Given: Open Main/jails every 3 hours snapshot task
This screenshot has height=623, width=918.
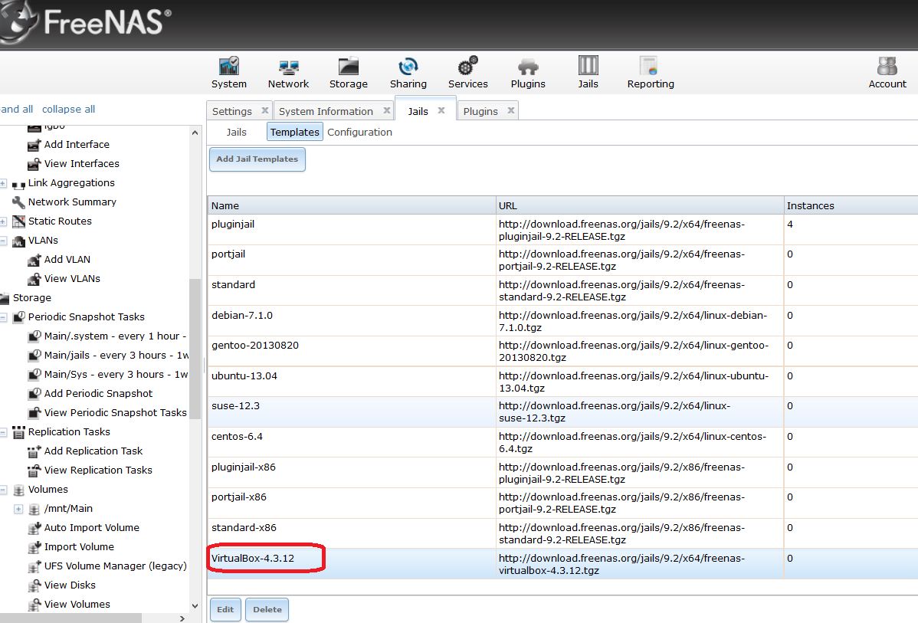Looking at the screenshot, I should point(108,356).
